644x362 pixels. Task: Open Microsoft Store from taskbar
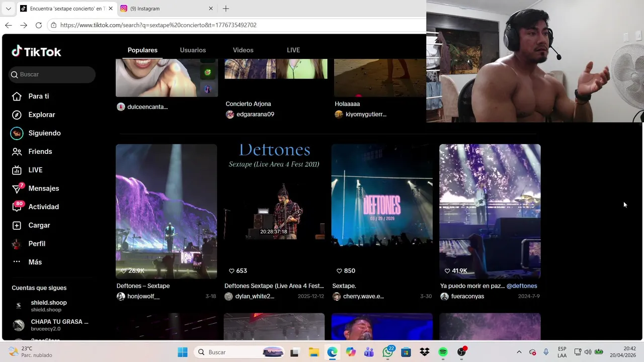(x=406, y=352)
